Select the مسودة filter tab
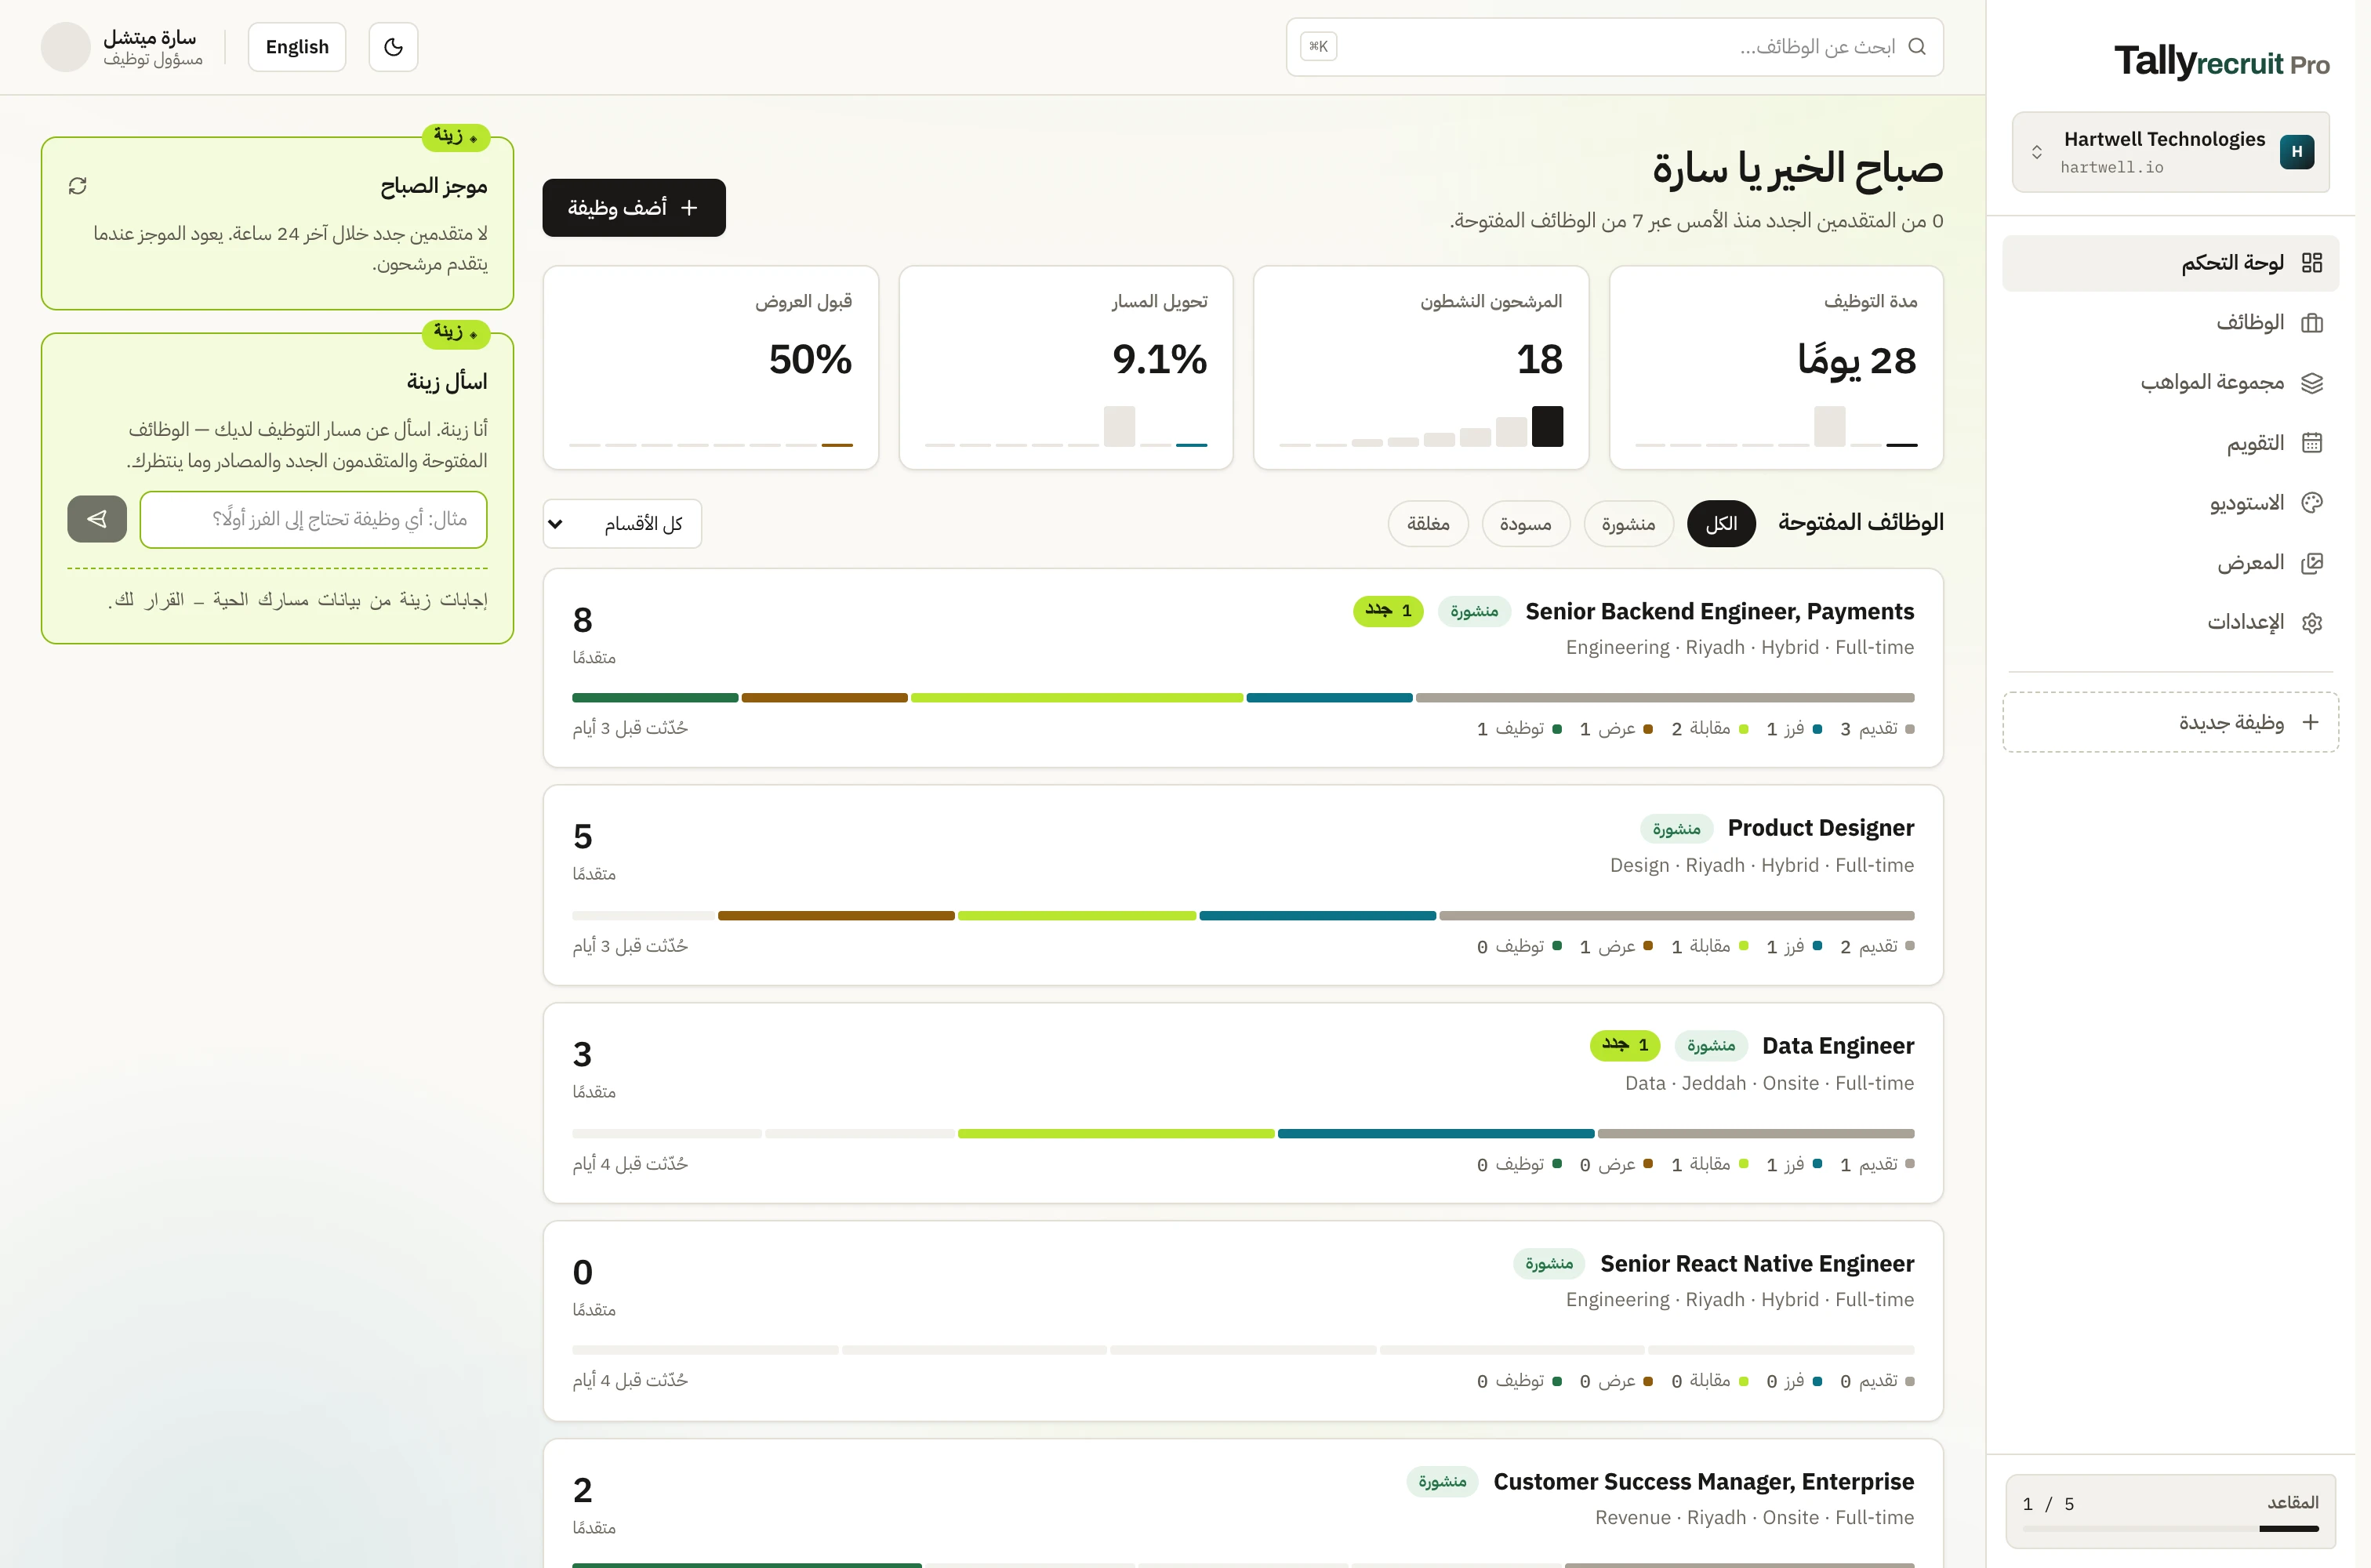This screenshot has height=1568, width=2371. [1525, 524]
